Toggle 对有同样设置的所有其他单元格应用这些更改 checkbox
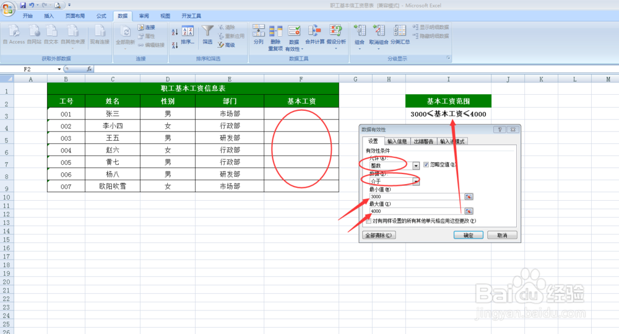The width and height of the screenshot is (619, 334). pos(369,221)
